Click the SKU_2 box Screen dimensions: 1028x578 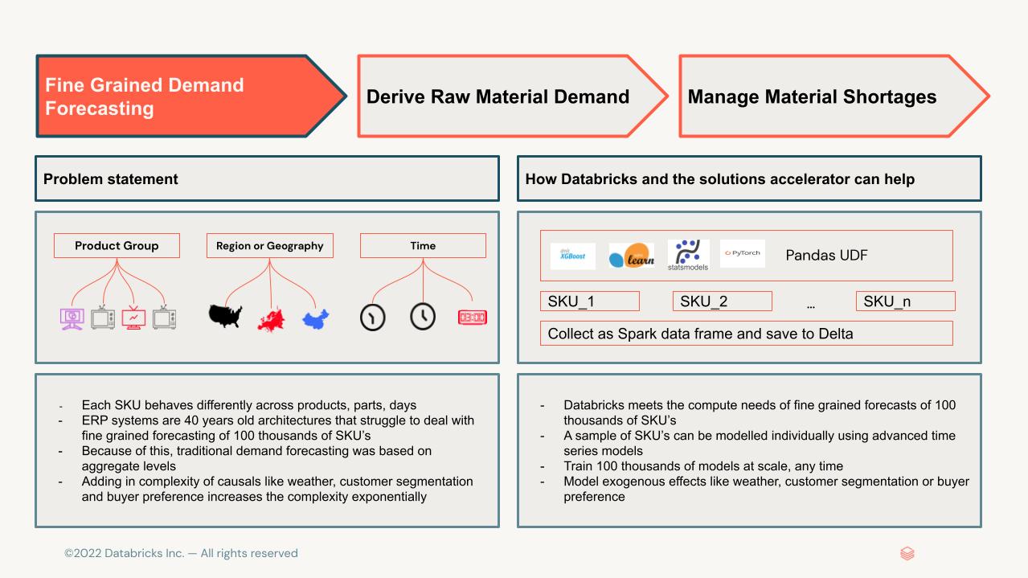pos(722,301)
